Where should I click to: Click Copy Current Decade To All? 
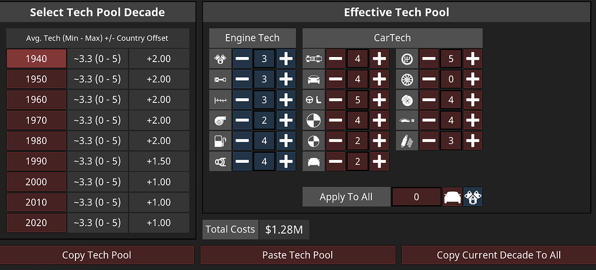tap(499, 255)
